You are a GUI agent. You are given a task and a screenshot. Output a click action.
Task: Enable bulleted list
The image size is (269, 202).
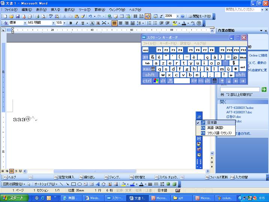coord(155,23)
